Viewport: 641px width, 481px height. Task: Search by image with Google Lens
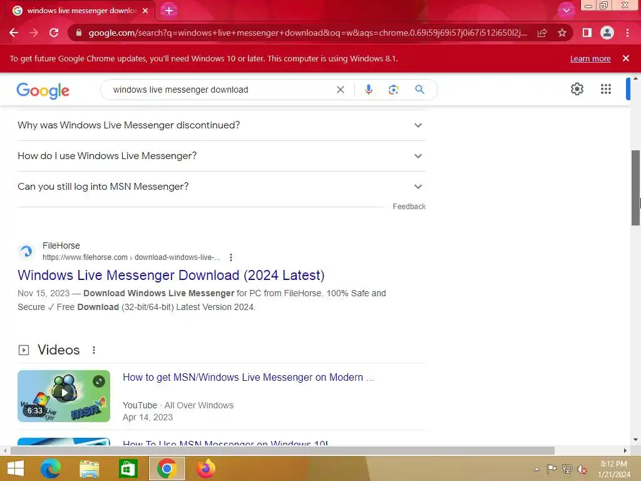tap(393, 90)
